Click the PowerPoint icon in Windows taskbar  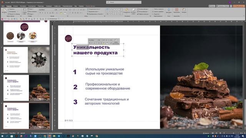(x=50, y=136)
